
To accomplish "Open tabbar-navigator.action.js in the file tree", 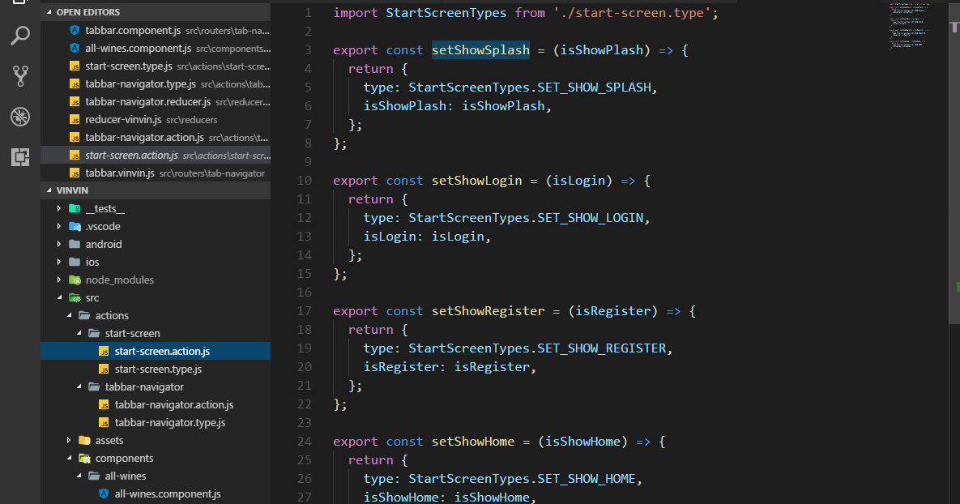I will click(x=156, y=405).
